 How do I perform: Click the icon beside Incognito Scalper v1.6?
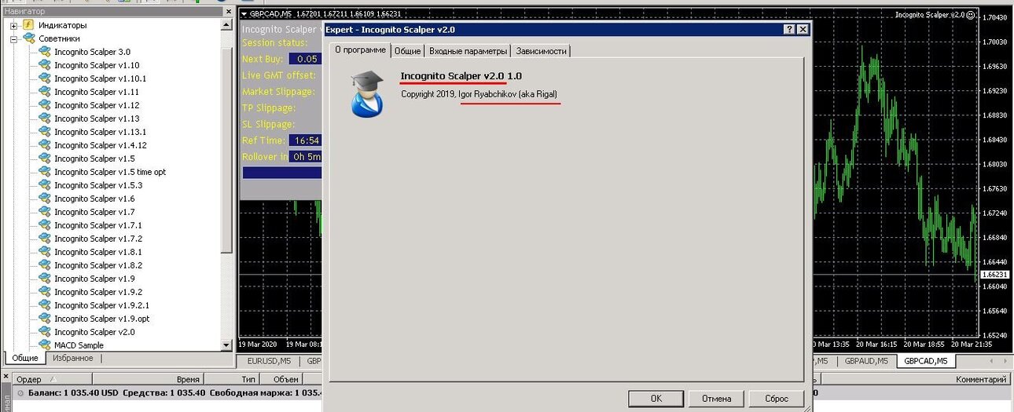click(x=46, y=199)
